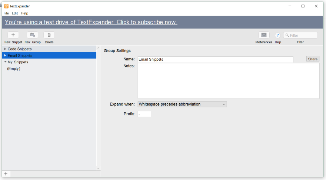
Task: Open the File menu
Action: 6,13
